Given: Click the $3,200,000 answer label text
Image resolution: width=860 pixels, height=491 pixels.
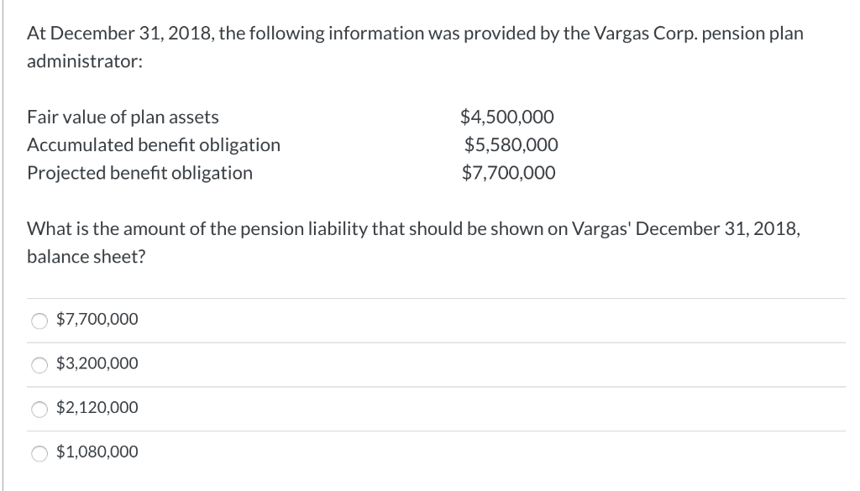Looking at the screenshot, I should [97, 363].
